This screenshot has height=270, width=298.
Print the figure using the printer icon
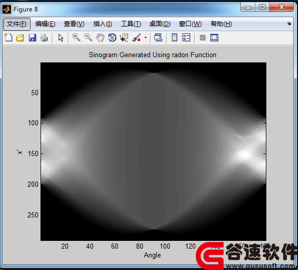[x=44, y=37]
